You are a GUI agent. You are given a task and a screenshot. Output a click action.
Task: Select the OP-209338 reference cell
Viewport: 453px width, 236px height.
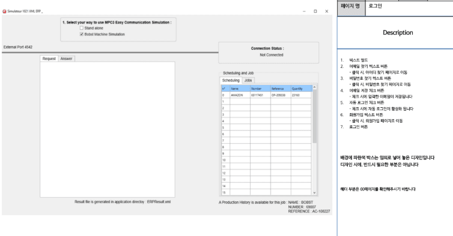click(281, 95)
